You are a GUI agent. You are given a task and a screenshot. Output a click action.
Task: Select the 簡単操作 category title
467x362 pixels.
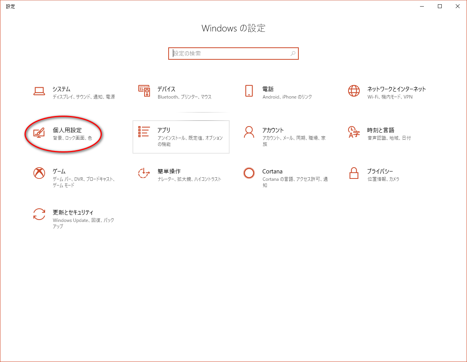(169, 171)
